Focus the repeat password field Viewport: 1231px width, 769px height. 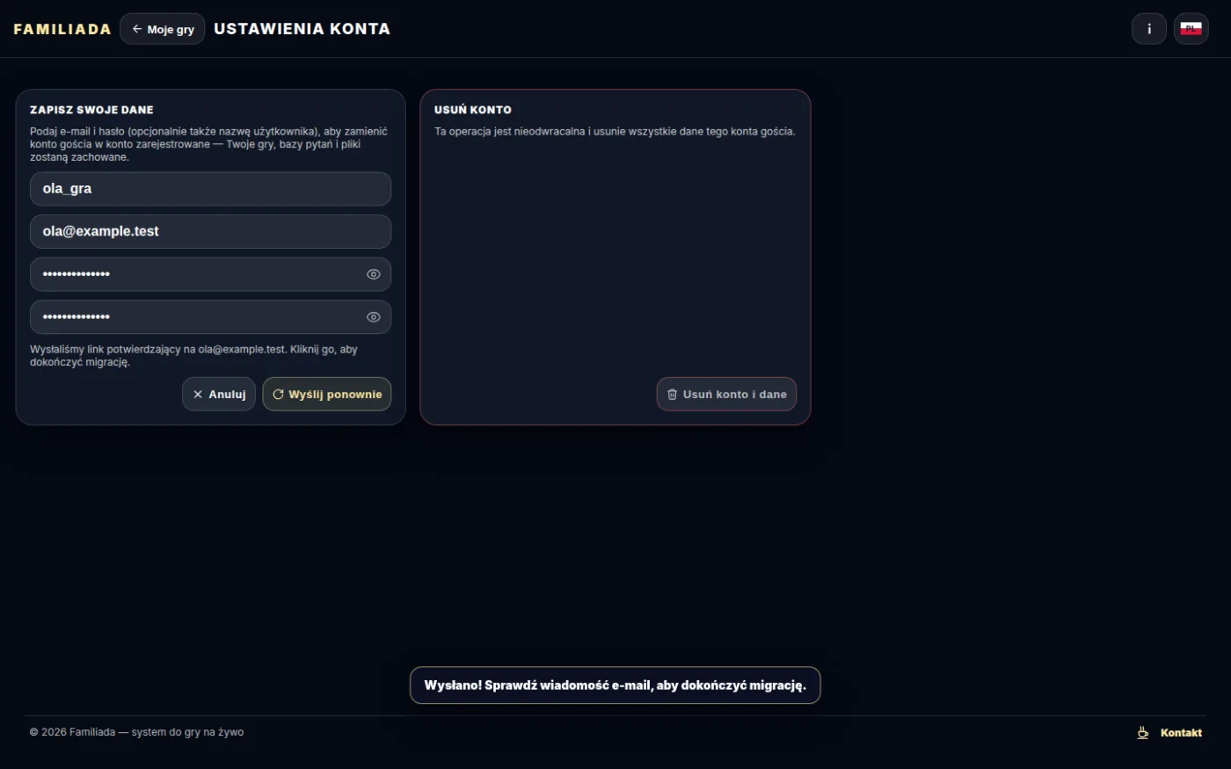[x=210, y=317]
